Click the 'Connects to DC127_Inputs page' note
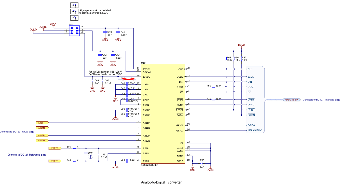The width and height of the screenshot is (340, 184). pos(17,132)
